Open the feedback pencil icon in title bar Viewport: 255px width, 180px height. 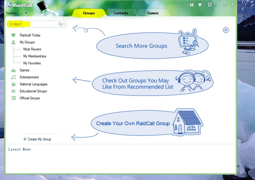[x=192, y=5]
